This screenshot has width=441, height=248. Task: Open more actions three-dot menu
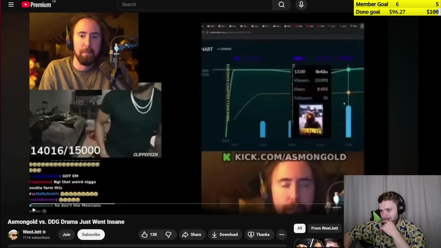(x=282, y=235)
